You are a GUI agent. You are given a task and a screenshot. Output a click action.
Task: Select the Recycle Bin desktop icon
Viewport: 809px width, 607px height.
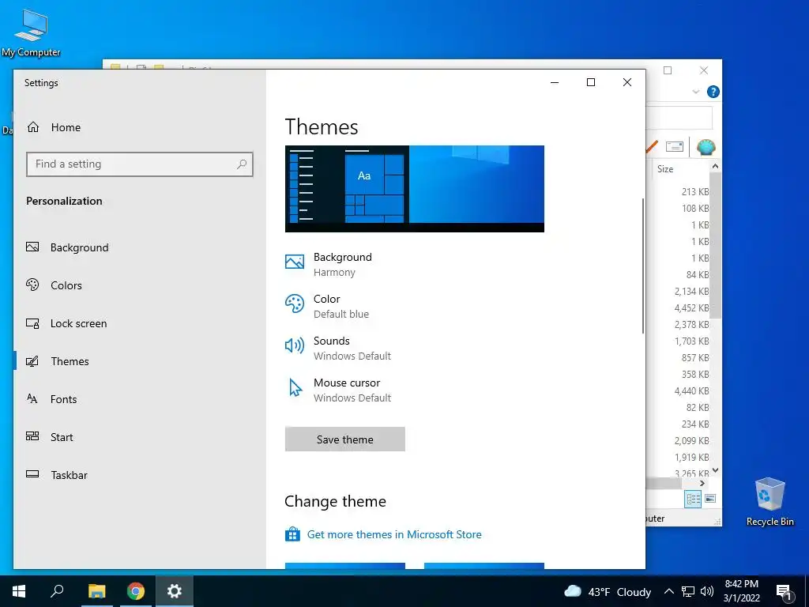769,501
